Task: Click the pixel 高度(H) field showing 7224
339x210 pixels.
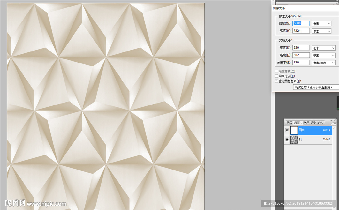Action: [x=301, y=31]
